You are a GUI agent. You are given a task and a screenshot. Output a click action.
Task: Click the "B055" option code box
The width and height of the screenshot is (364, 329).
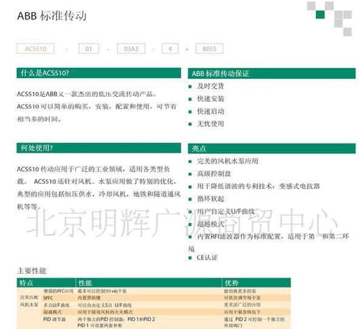coord(209,49)
